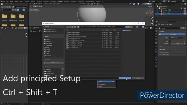This screenshot has height=105, width=187.
Task: Open the Music system folder
Action: point(48,47)
